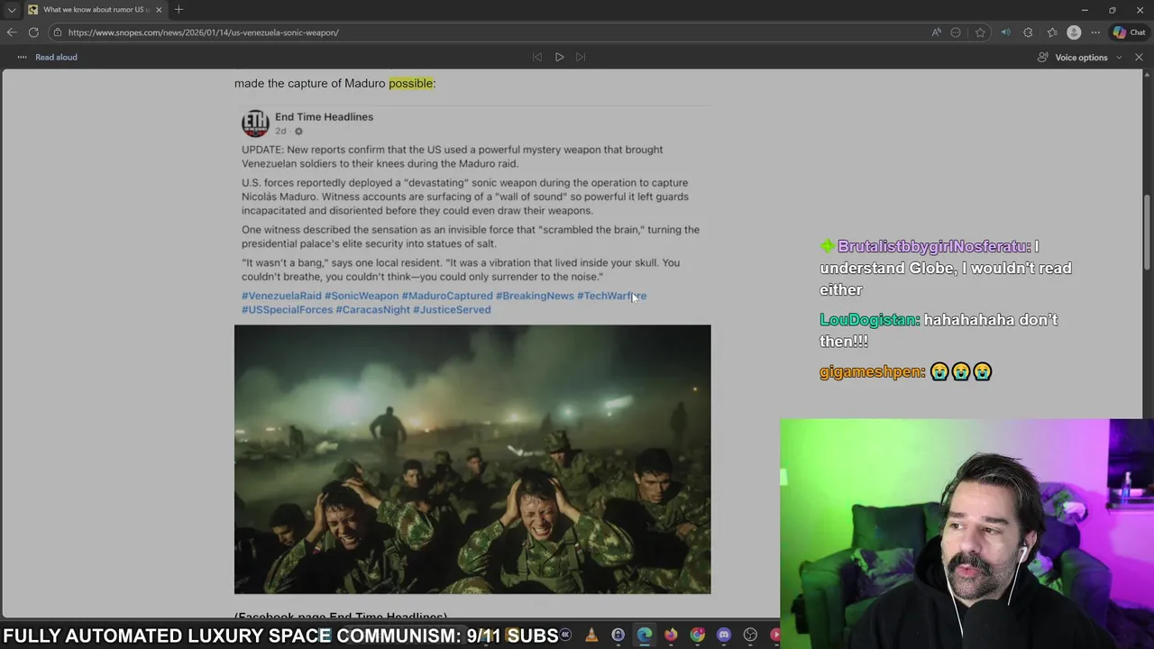The height and width of the screenshot is (649, 1154).
Task: Restore down the Edge window
Action: pyautogui.click(x=1112, y=10)
